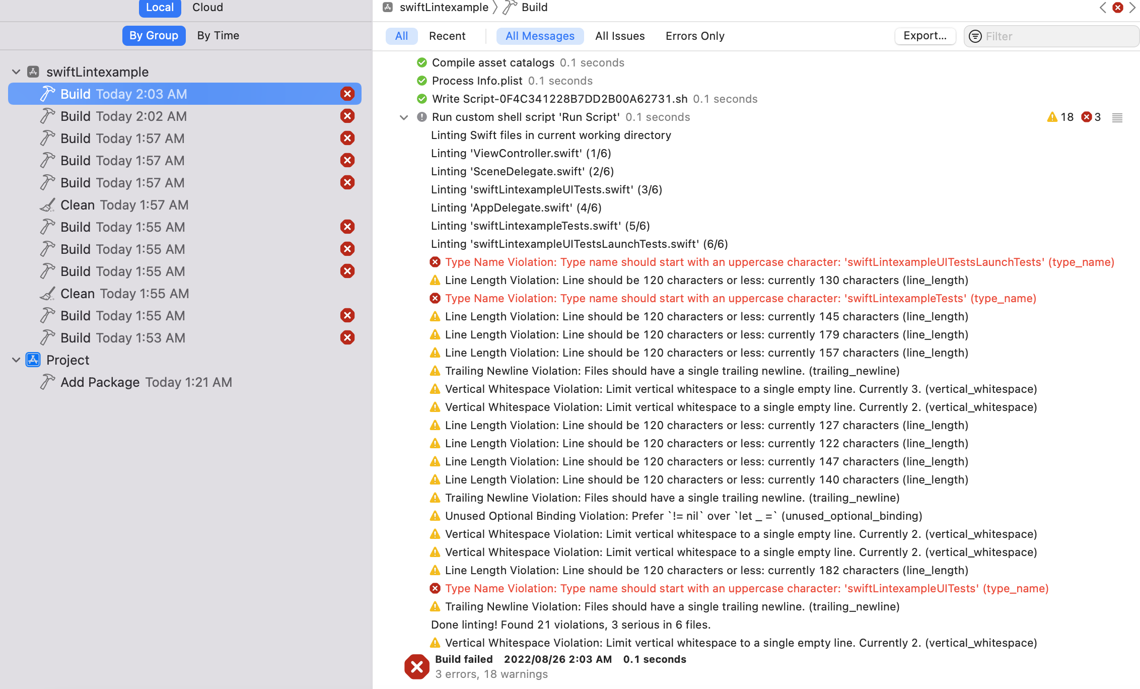Toggle the Errors Only filter
The image size is (1140, 689).
[695, 36]
